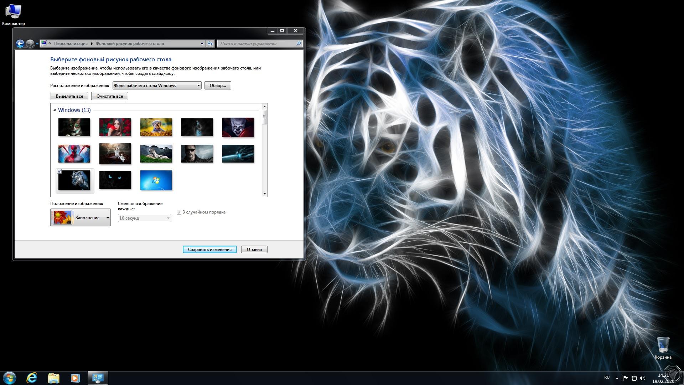
Task: Select the girl with red roses wallpaper
Action: (x=115, y=127)
